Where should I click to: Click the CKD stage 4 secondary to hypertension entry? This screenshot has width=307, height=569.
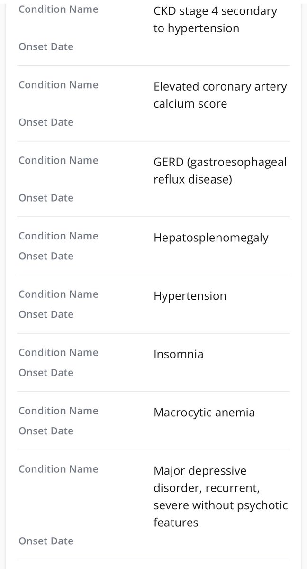(215, 19)
